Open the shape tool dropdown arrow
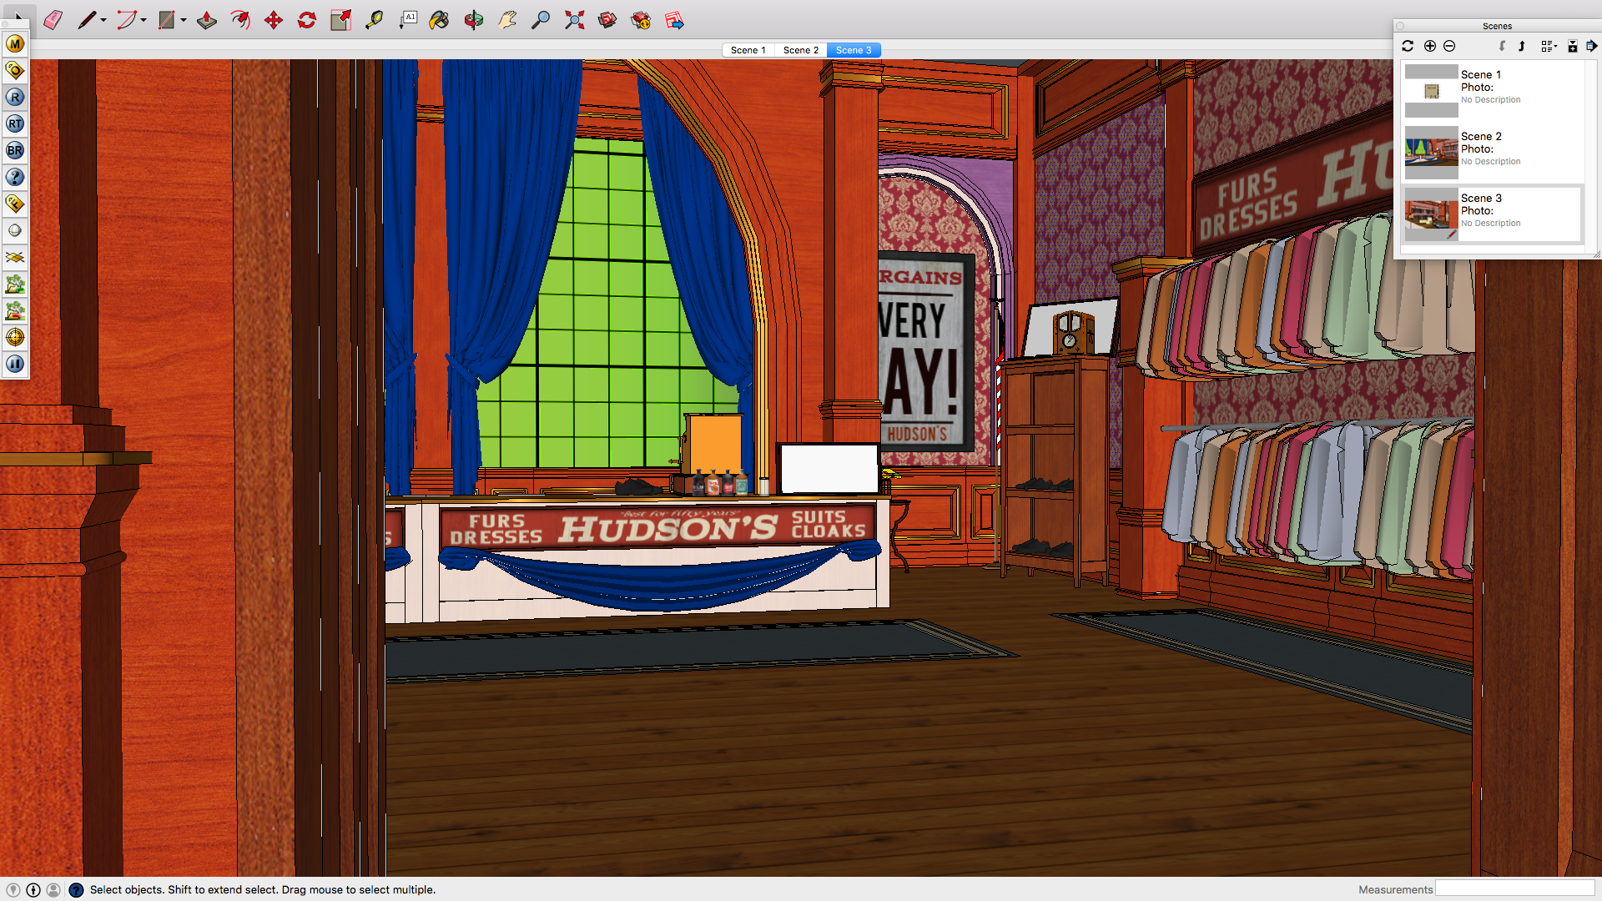Image resolution: width=1602 pixels, height=901 pixels. (184, 21)
